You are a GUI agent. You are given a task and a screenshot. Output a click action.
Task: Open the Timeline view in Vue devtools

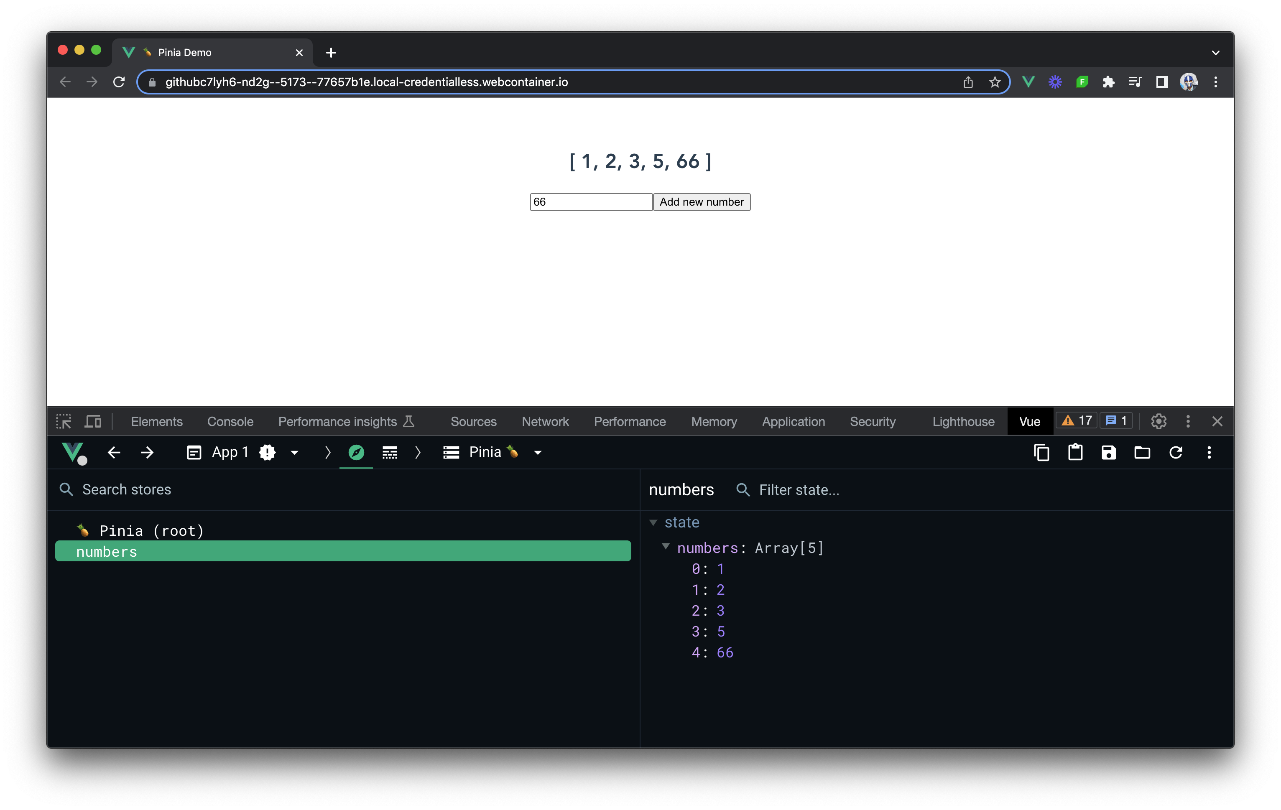pos(389,452)
